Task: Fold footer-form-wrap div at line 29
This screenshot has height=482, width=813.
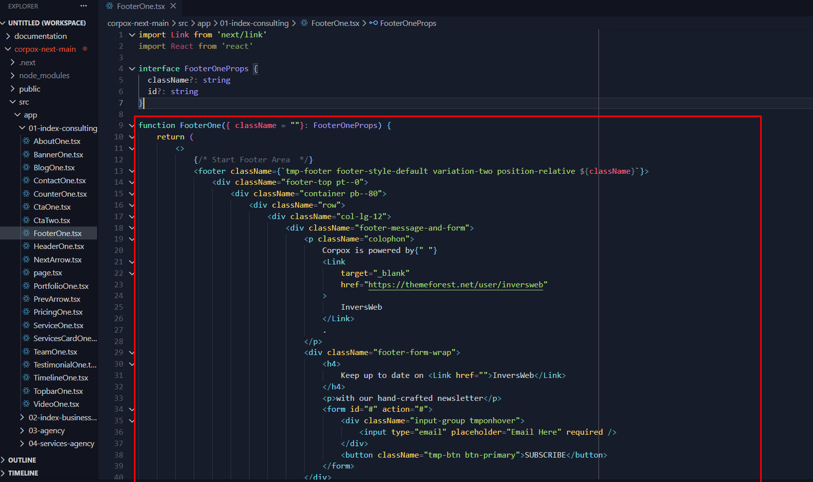Action: pos(132,353)
